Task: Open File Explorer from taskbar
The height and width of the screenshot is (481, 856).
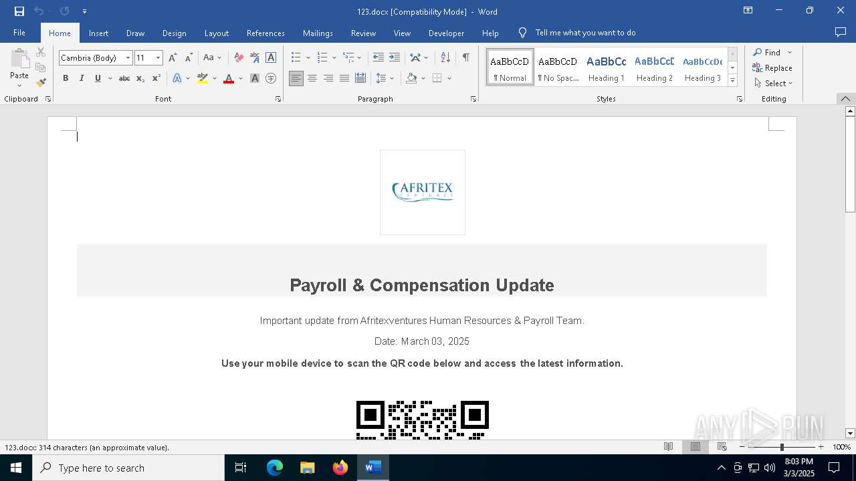Action: click(x=308, y=468)
